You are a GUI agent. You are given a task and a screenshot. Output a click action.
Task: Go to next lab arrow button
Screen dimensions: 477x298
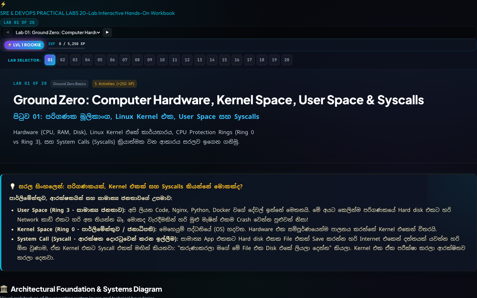coord(107,32)
